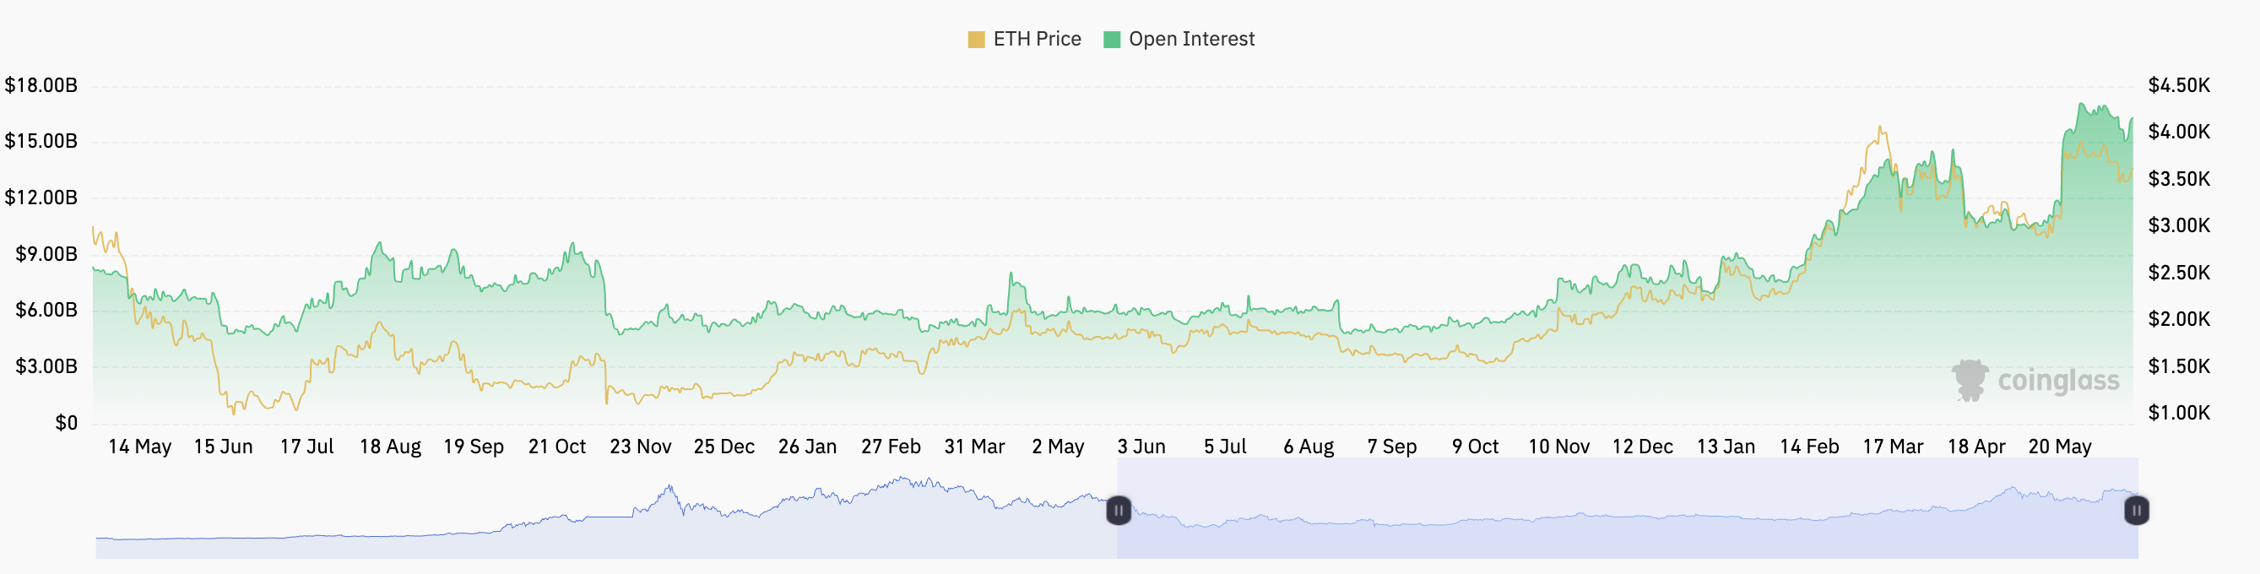Click the 3 Jun date label
Viewport: 2260px width, 574px height.
[1141, 447]
